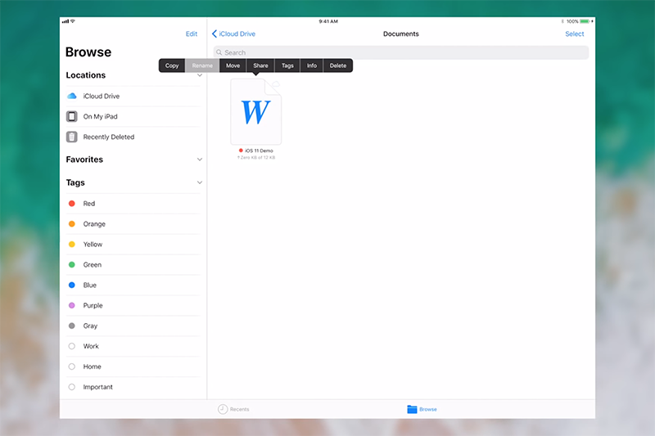Image resolution: width=655 pixels, height=436 pixels.
Task: Select the Home tag
Action: coord(133,366)
